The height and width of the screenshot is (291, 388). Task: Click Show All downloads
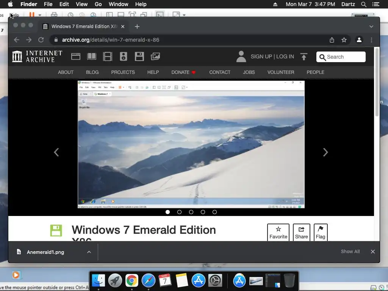click(350, 252)
